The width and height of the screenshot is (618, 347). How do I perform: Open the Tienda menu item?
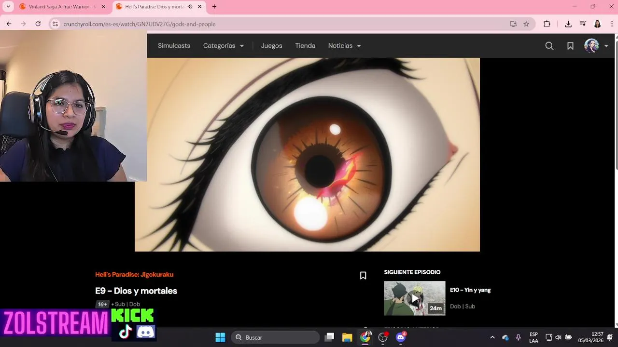pyautogui.click(x=305, y=46)
